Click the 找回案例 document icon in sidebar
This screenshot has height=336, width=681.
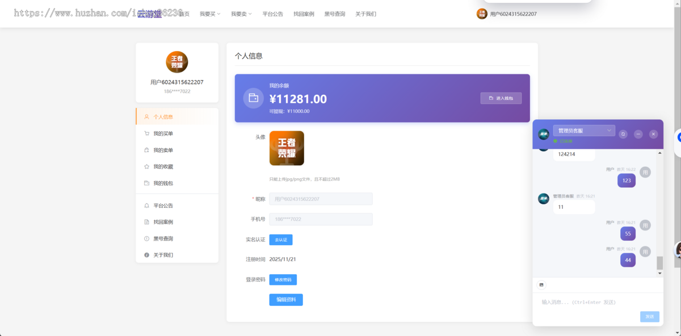coord(147,222)
